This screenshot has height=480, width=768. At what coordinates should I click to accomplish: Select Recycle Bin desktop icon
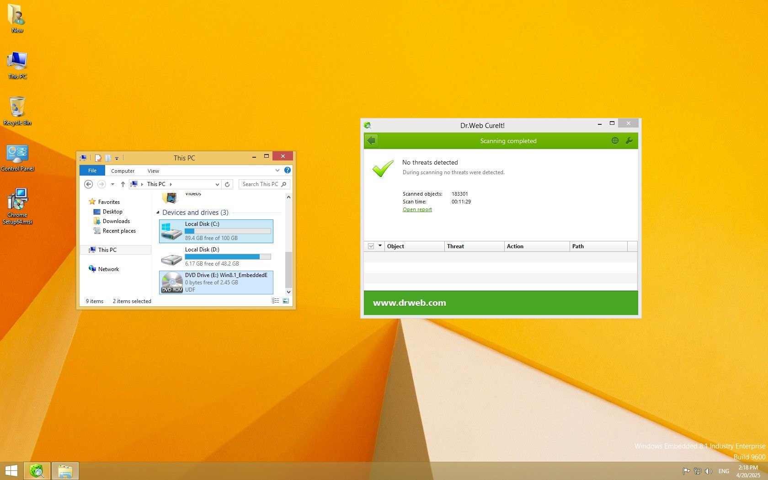pos(17,111)
